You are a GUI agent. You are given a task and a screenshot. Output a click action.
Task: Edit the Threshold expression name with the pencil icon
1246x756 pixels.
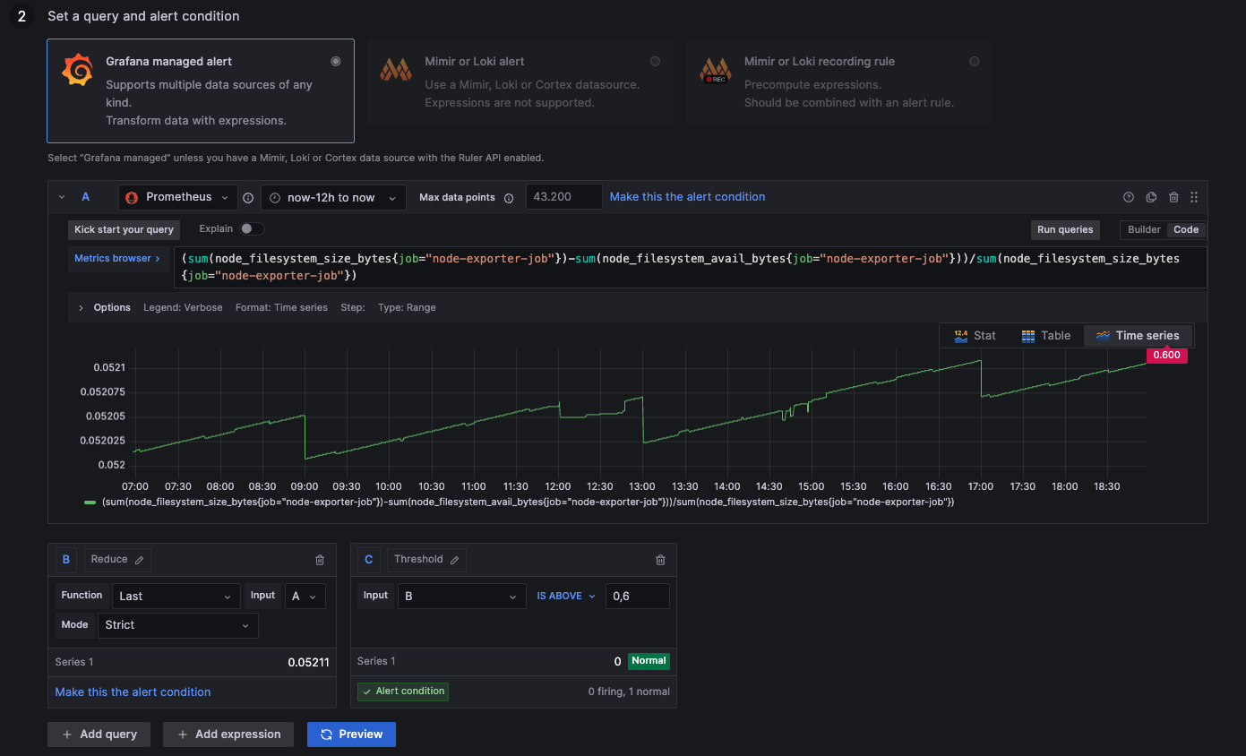click(x=454, y=560)
